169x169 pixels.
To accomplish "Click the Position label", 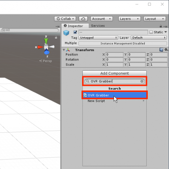I will (x=72, y=54).
